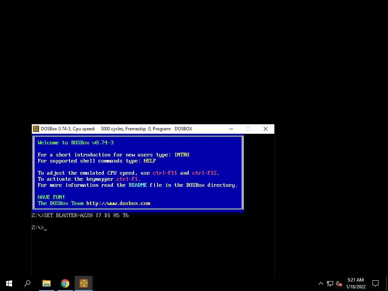Image resolution: width=388 pixels, height=291 pixels.
Task: Click the red ctrl-F12 text
Action: pyautogui.click(x=204, y=173)
